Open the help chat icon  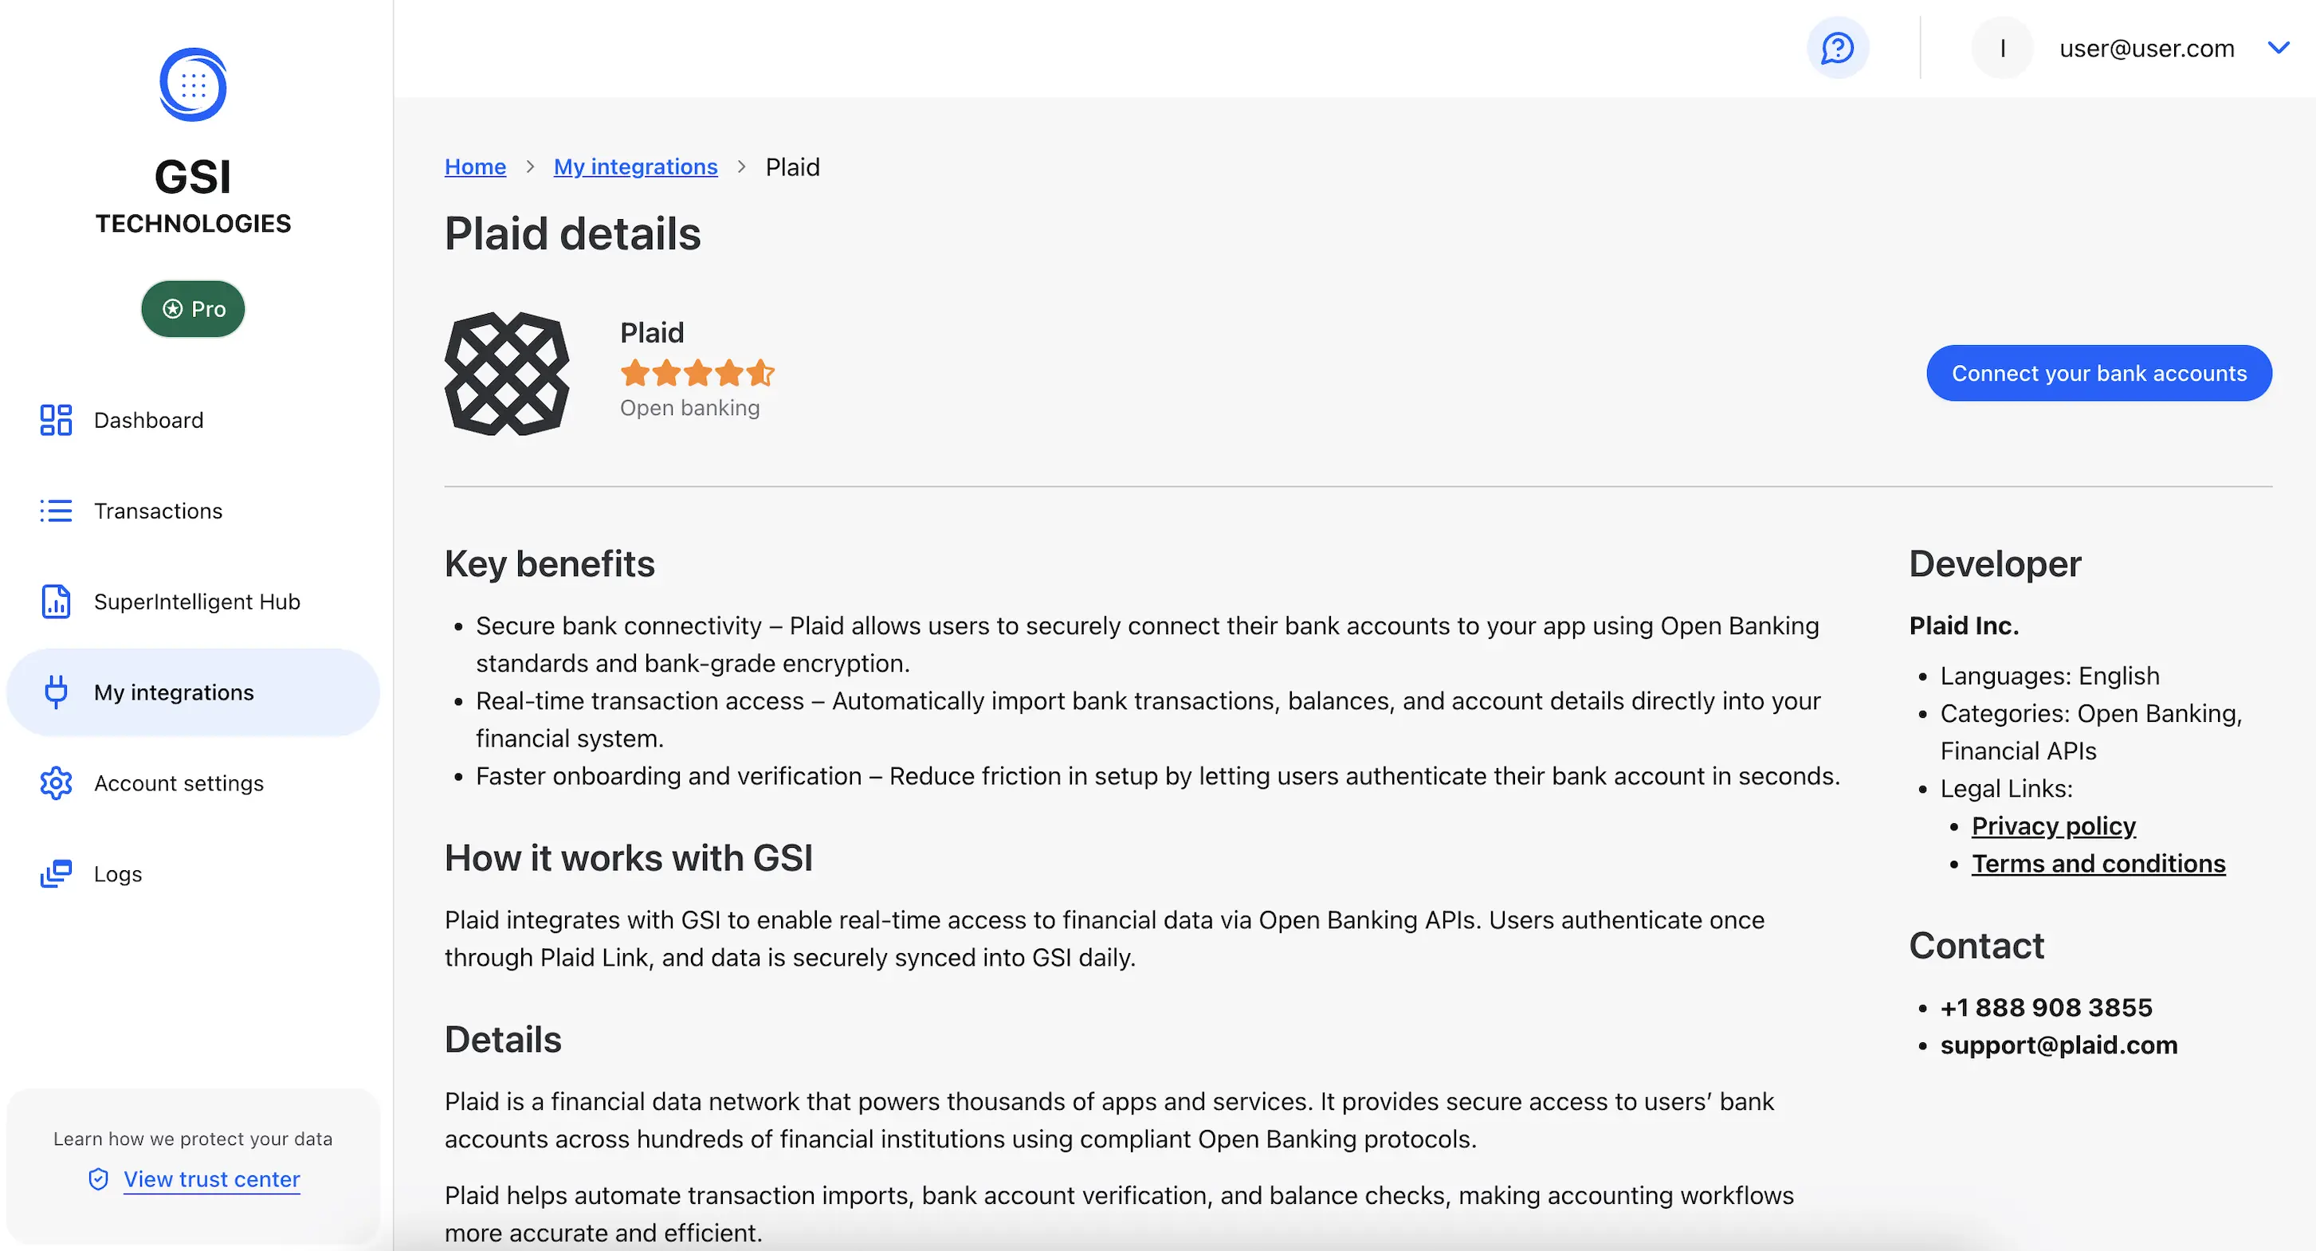click(x=1837, y=48)
